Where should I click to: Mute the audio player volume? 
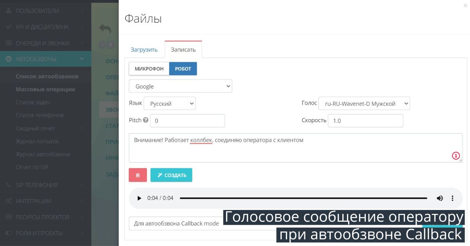point(439,198)
